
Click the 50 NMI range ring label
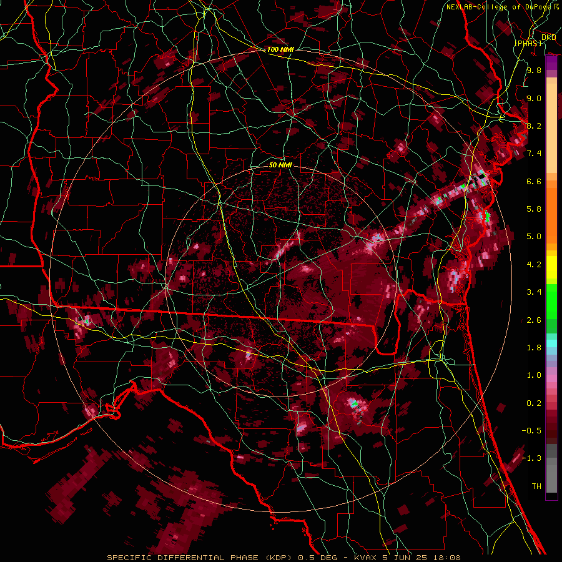point(280,165)
